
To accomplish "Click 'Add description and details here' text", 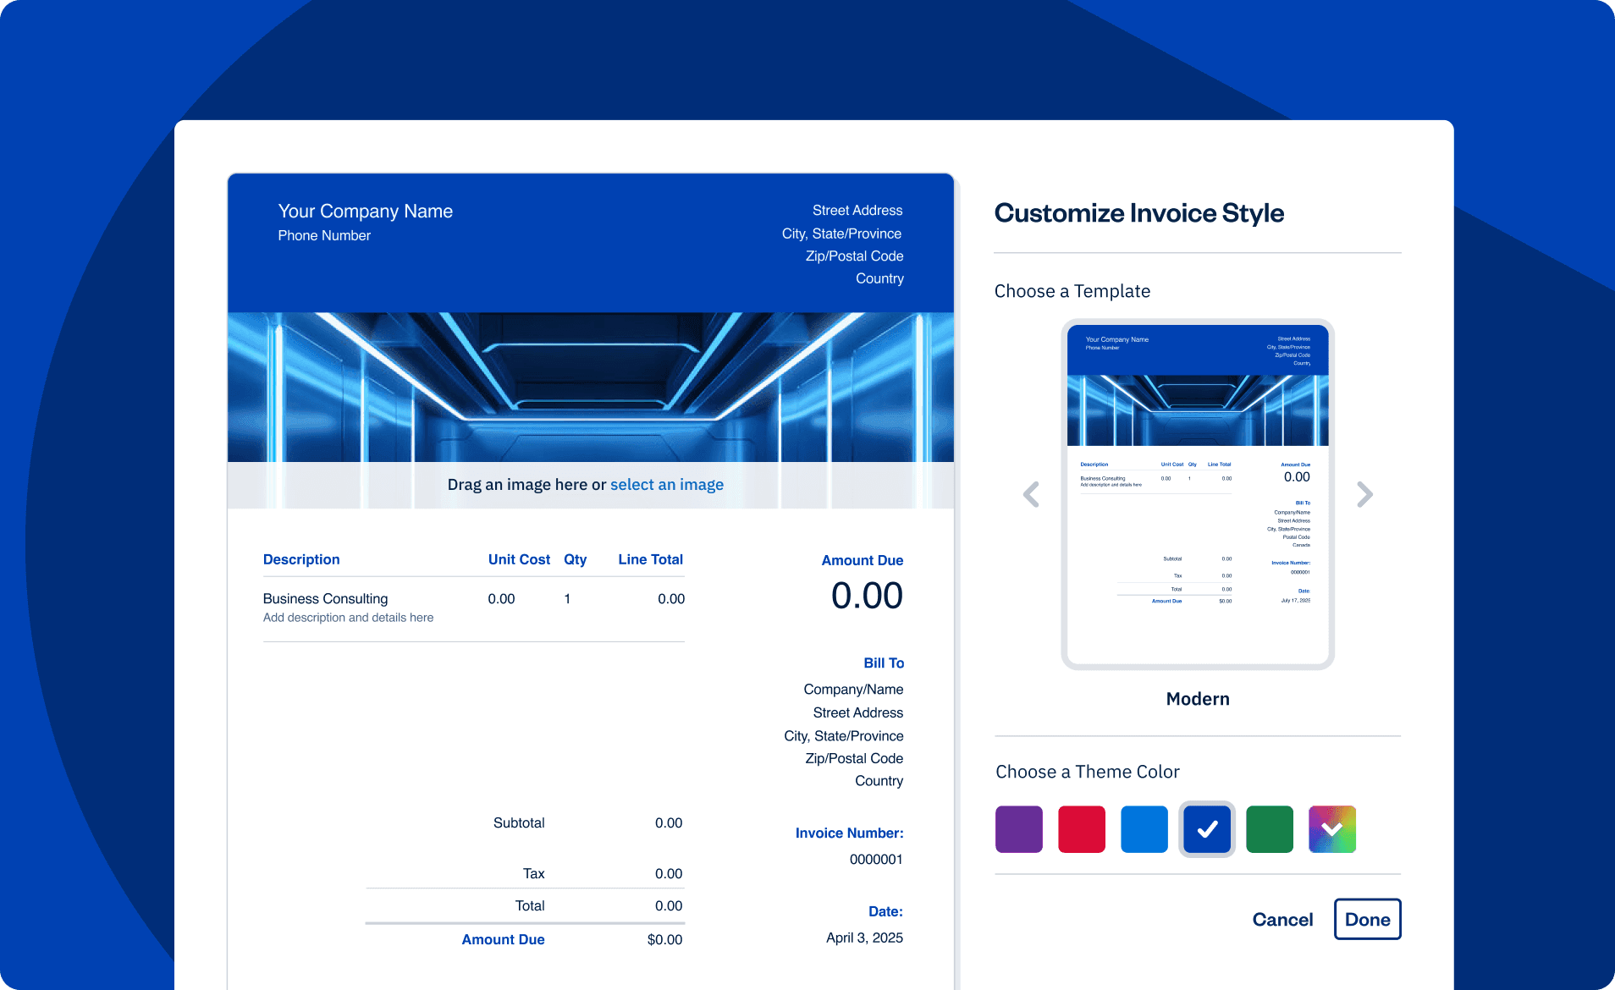I will (x=348, y=618).
